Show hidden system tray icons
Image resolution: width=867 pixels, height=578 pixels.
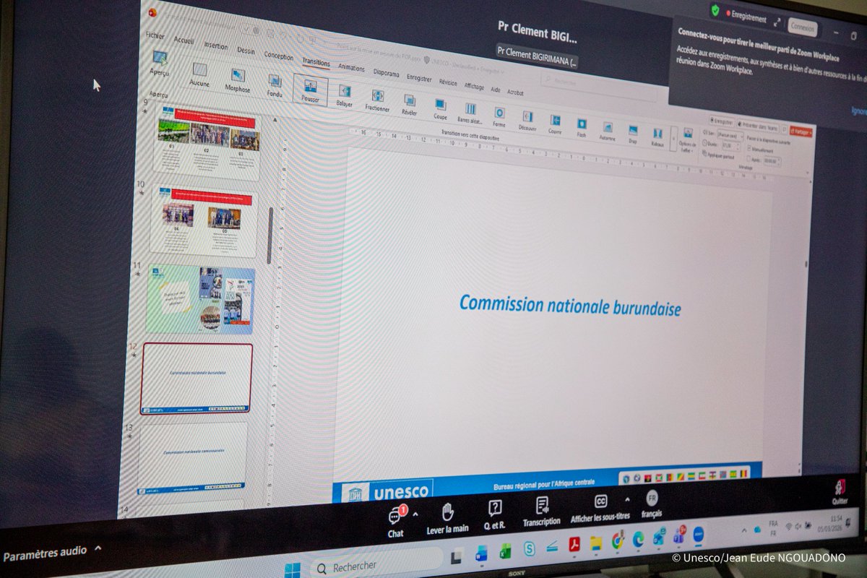click(x=744, y=530)
